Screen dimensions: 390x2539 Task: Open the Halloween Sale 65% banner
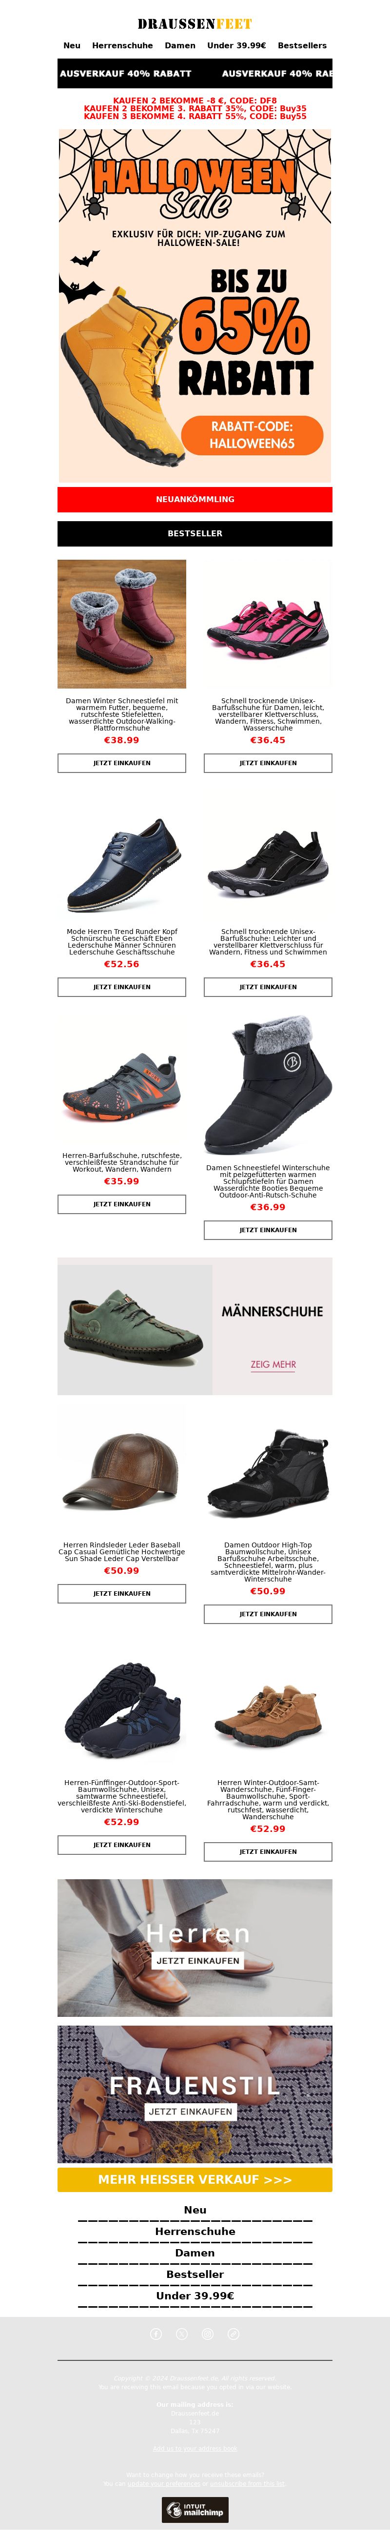[x=195, y=305]
